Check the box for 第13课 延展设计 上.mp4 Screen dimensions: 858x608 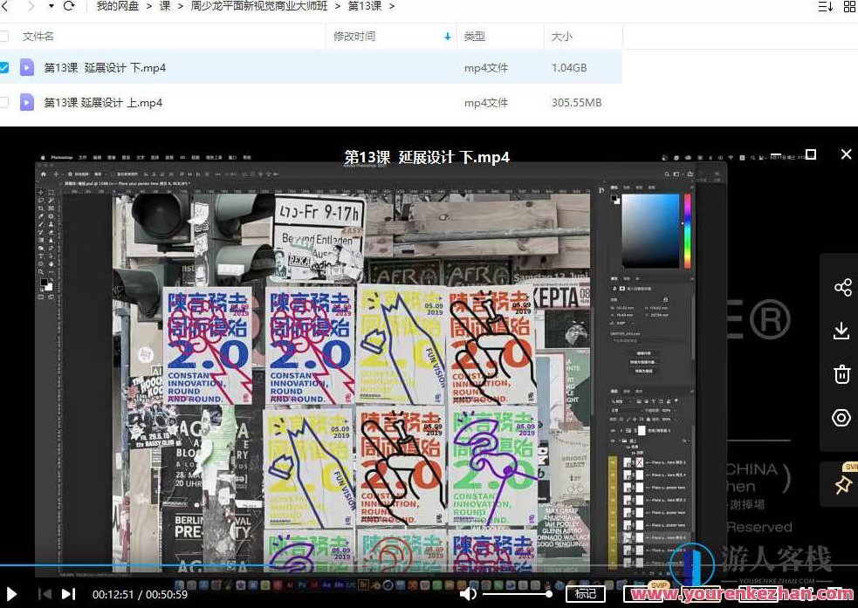[9, 102]
